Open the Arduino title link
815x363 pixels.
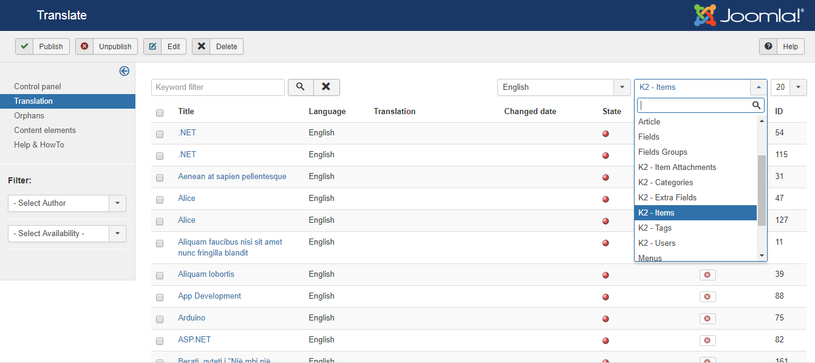tap(191, 317)
